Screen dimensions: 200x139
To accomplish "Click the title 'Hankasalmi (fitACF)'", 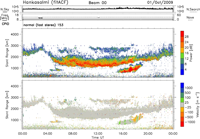I will [x=45, y=3].
